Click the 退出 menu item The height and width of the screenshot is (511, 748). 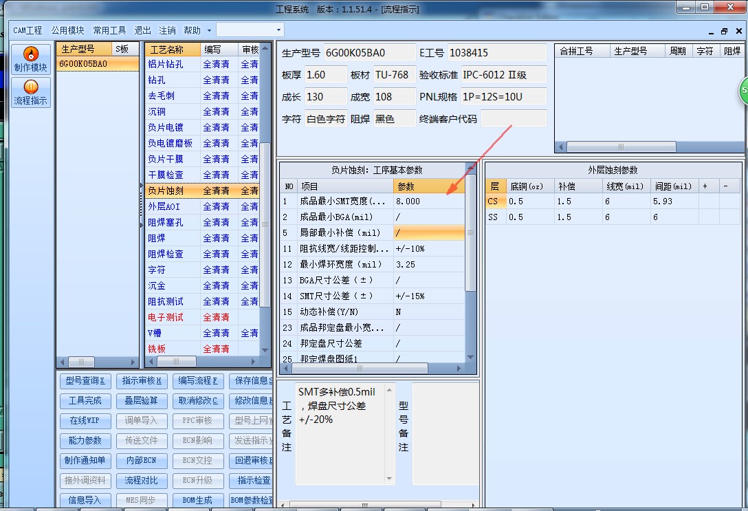[x=142, y=30]
